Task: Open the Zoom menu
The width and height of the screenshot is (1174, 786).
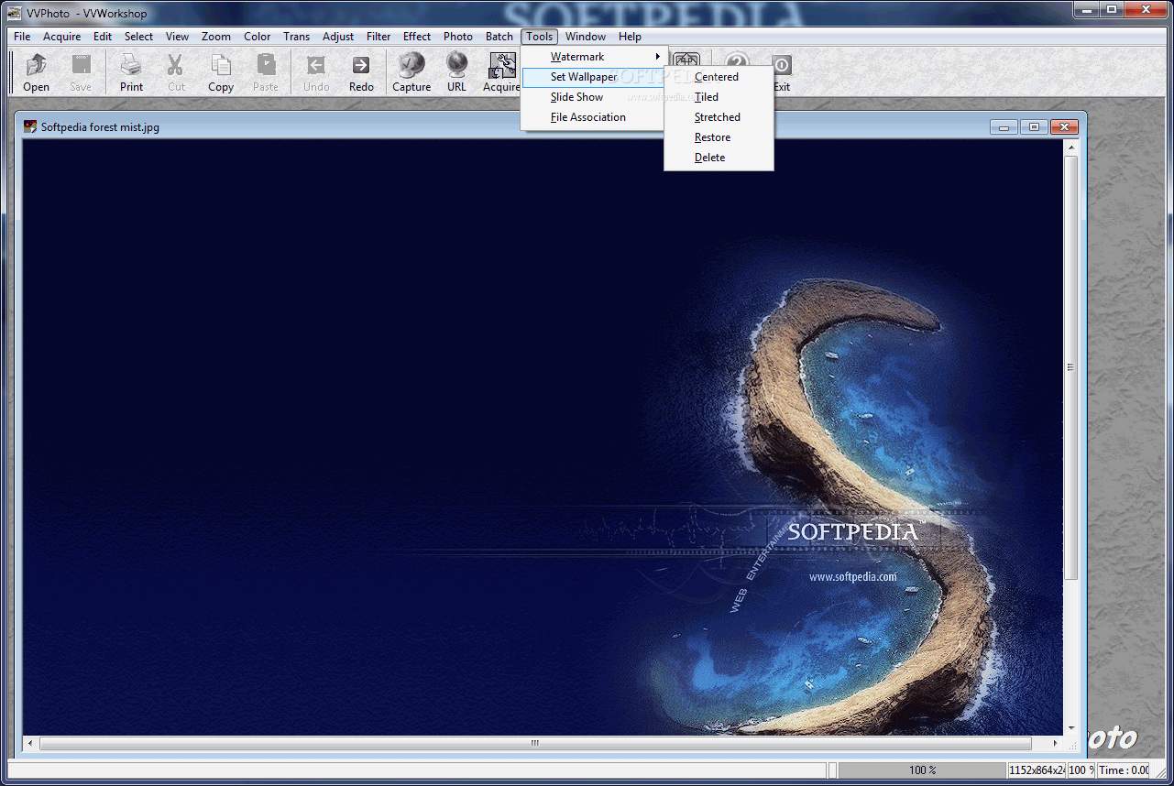Action: point(216,37)
